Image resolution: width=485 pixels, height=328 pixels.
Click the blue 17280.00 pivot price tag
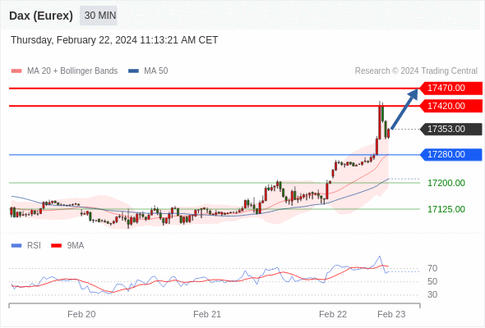pos(451,155)
